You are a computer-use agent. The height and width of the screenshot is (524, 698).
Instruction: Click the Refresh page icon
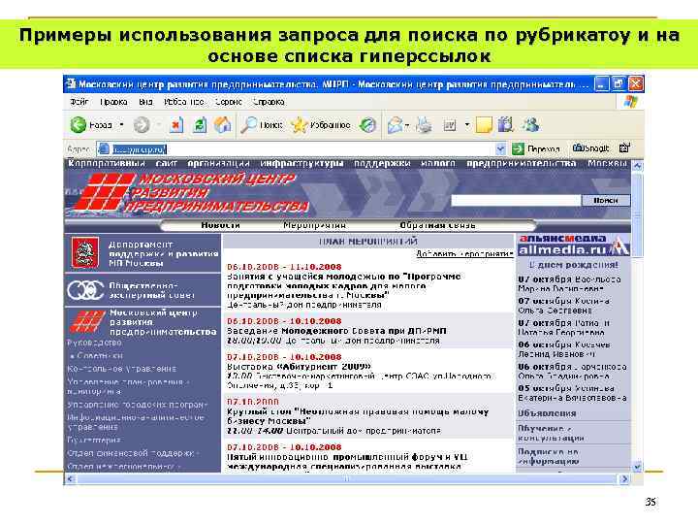point(200,125)
